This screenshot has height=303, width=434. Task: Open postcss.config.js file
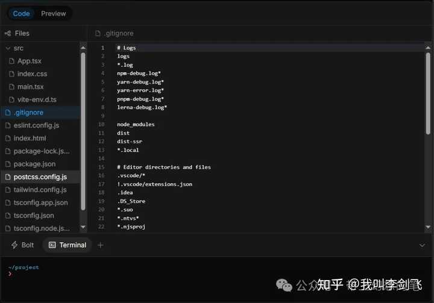click(x=40, y=176)
